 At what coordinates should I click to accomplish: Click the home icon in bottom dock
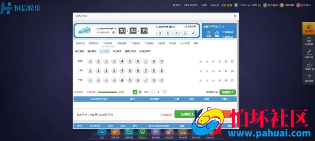[x=102, y=132]
